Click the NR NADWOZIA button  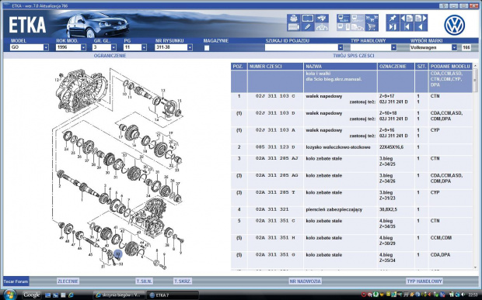305,281
